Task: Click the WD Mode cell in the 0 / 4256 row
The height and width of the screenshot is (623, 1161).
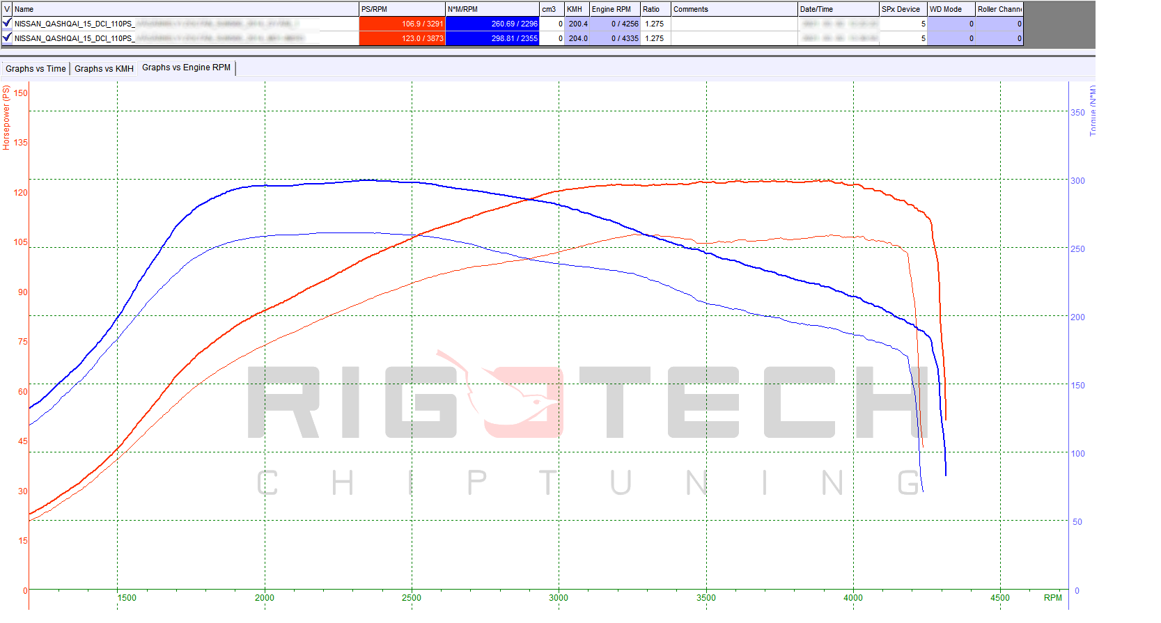Action: 951,24
